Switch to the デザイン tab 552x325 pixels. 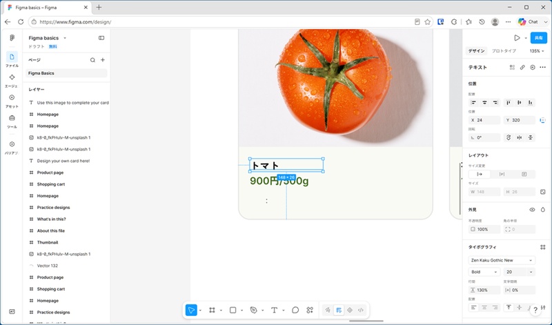click(476, 50)
